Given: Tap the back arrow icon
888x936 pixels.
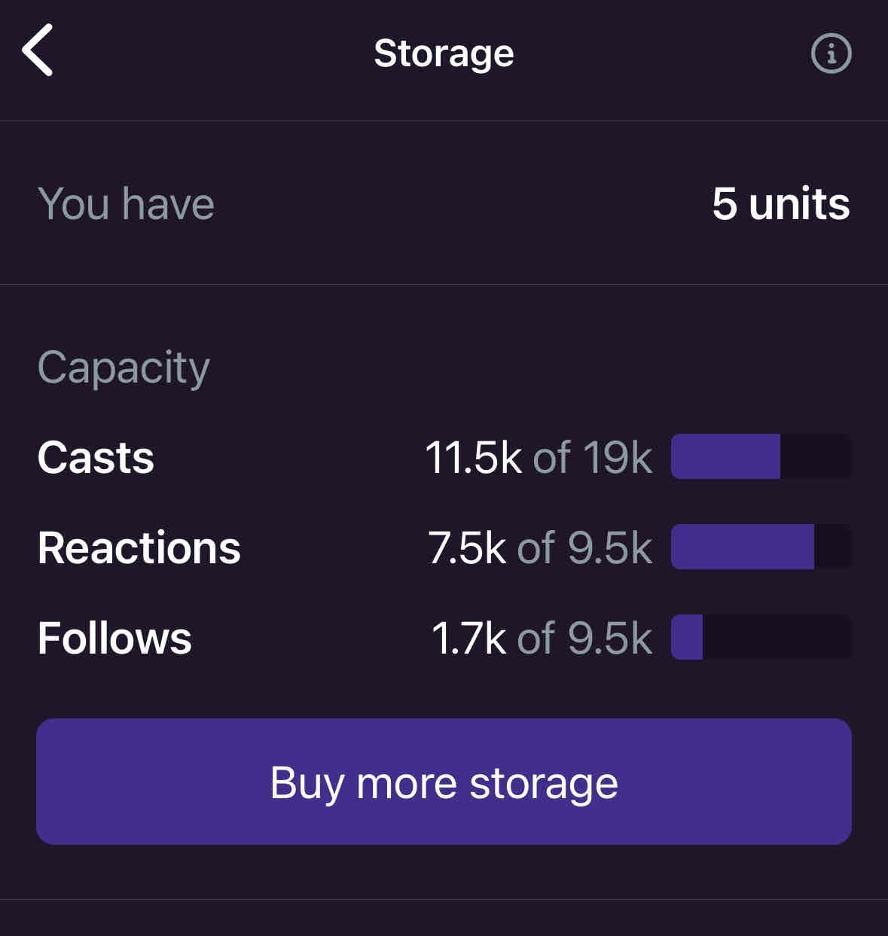Looking at the screenshot, I should click(x=38, y=50).
